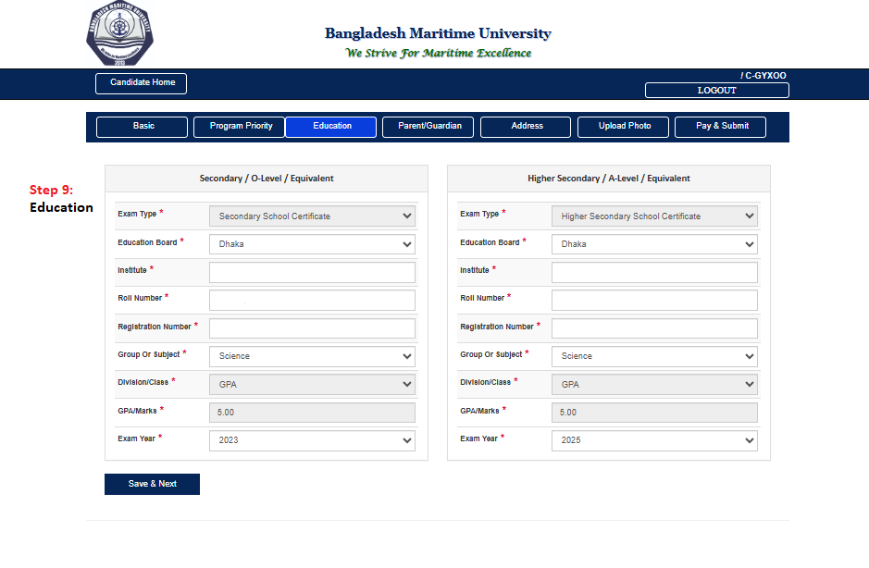Expand the Higher Secondary Education Board dropdown
869x568 pixels.
coord(654,244)
